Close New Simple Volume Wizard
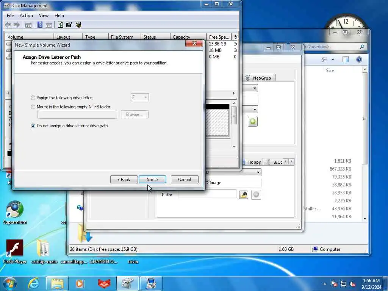This screenshot has width=388, height=291. coord(194,43)
